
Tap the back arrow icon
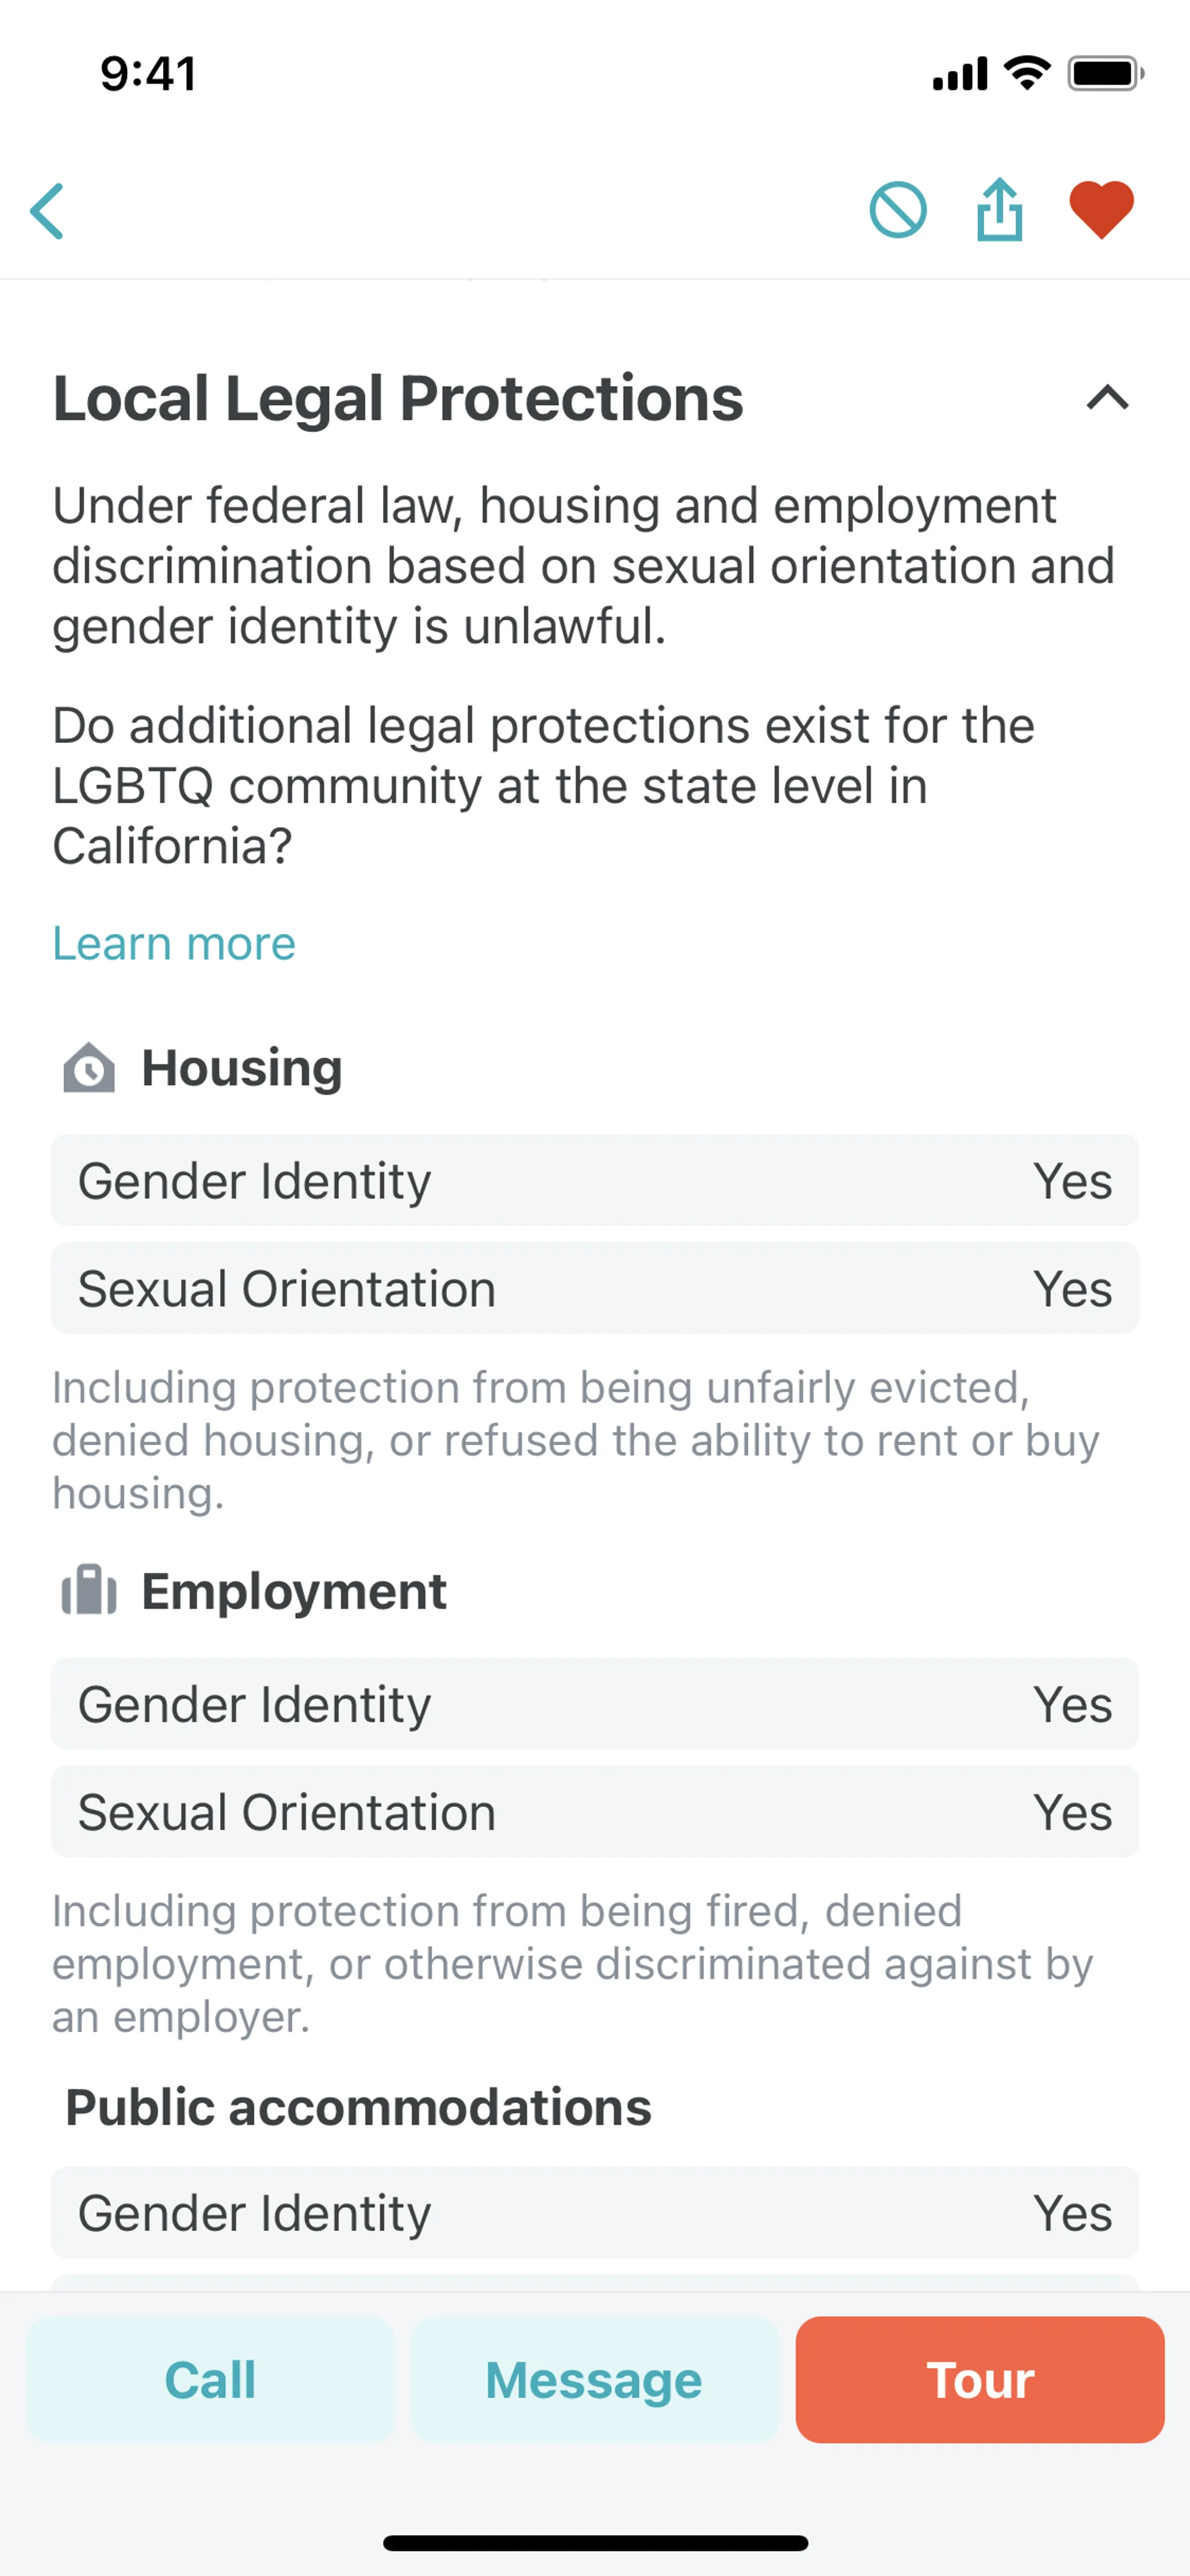[x=48, y=211]
